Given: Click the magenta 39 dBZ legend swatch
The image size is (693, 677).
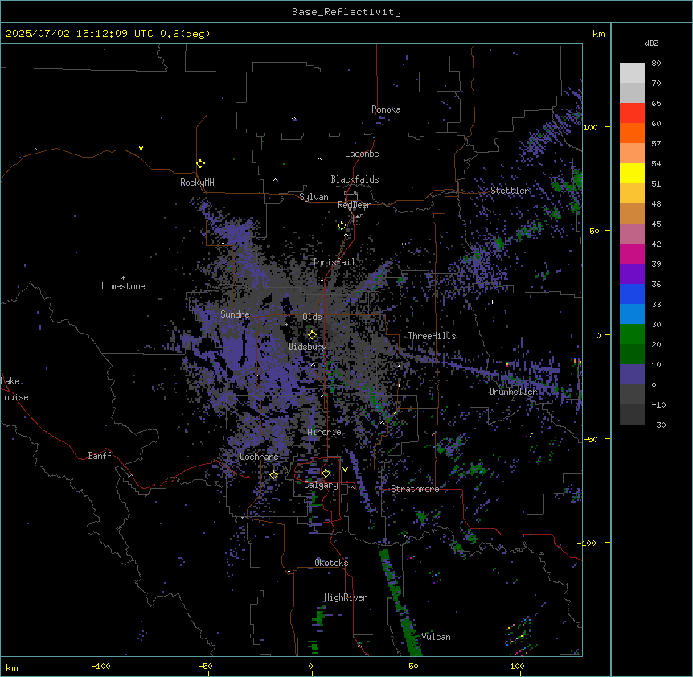Looking at the screenshot, I should pos(632,253).
